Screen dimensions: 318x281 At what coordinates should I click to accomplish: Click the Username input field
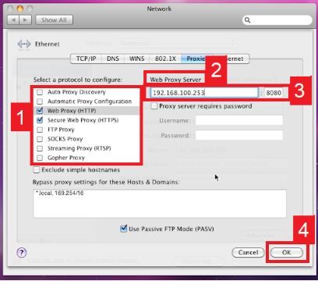[x=239, y=120]
